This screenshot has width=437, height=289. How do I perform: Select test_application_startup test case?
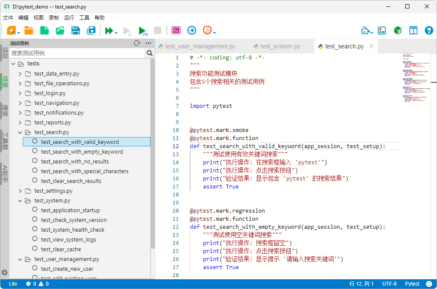70,210
